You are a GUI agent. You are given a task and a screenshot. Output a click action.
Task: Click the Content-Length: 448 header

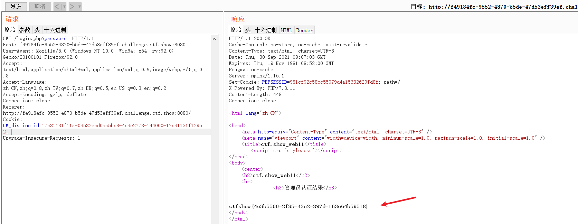255,94
